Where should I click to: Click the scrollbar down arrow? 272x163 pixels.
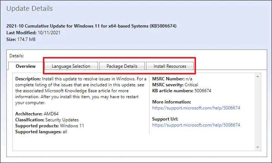257,147
